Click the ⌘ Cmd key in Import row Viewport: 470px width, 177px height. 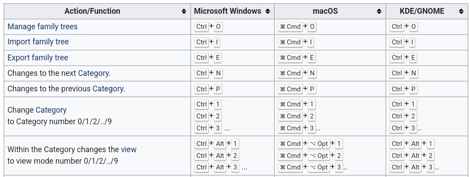click(x=290, y=42)
